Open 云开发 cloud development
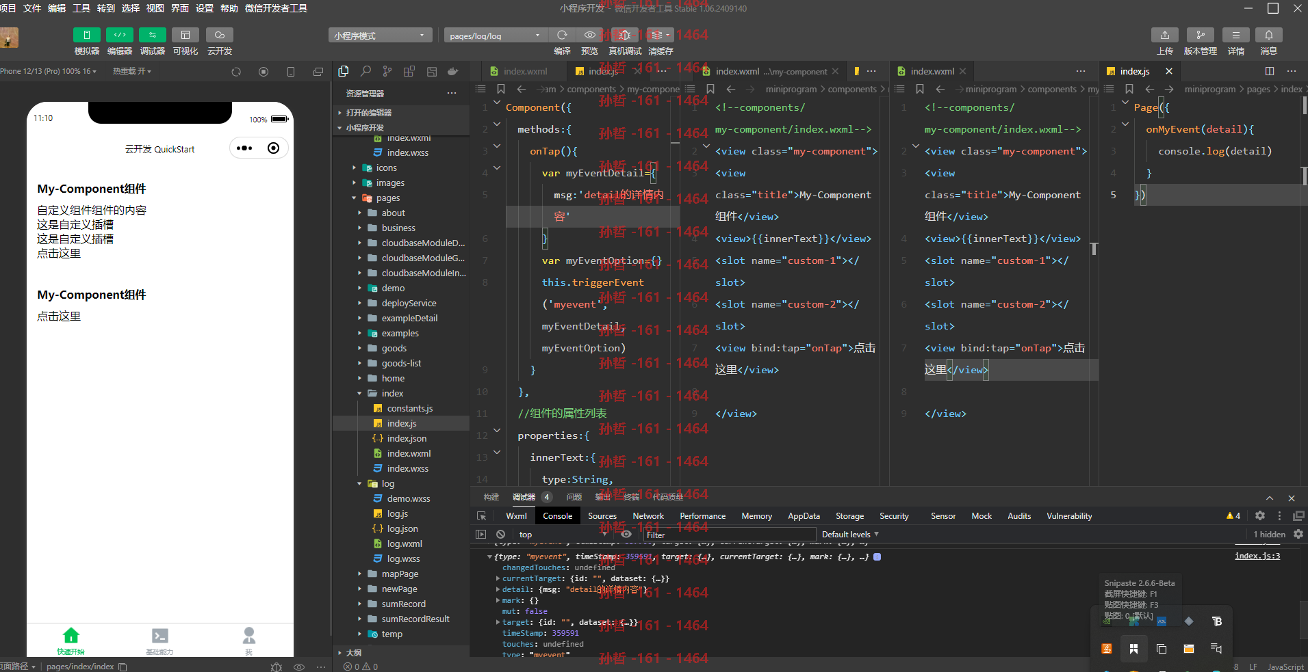Viewport: 1308px width, 672px height. pyautogui.click(x=219, y=35)
